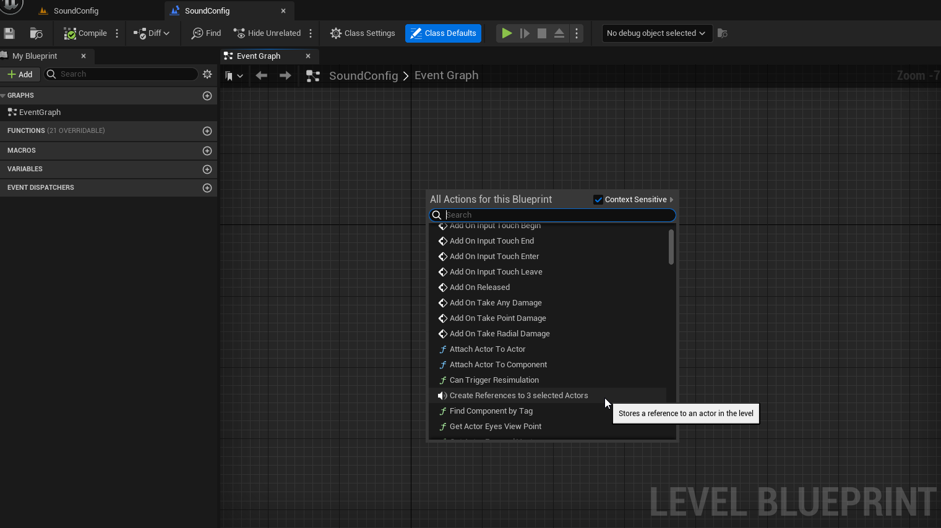Click the Add button in My Blueprint
941x528 pixels.
pyautogui.click(x=20, y=74)
